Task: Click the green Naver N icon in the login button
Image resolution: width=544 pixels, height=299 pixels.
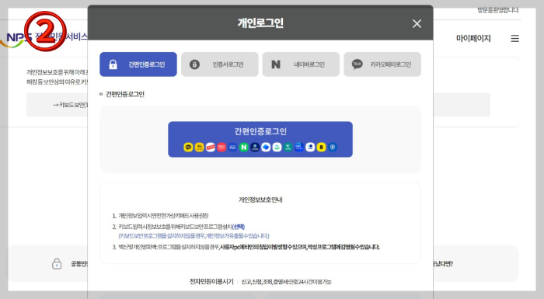Action: pos(244,147)
